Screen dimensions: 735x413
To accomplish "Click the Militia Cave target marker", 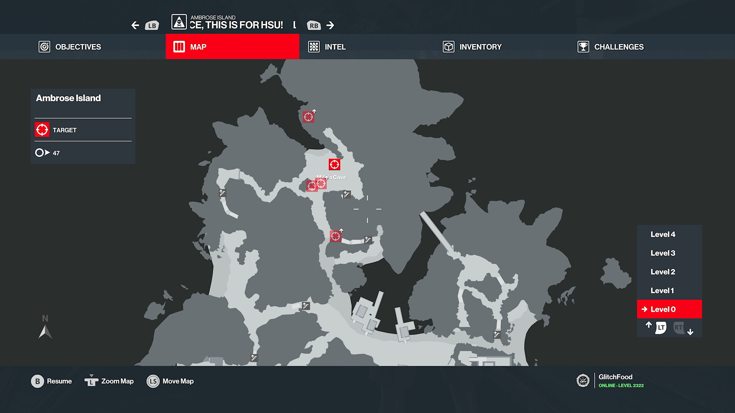I will tap(334, 164).
